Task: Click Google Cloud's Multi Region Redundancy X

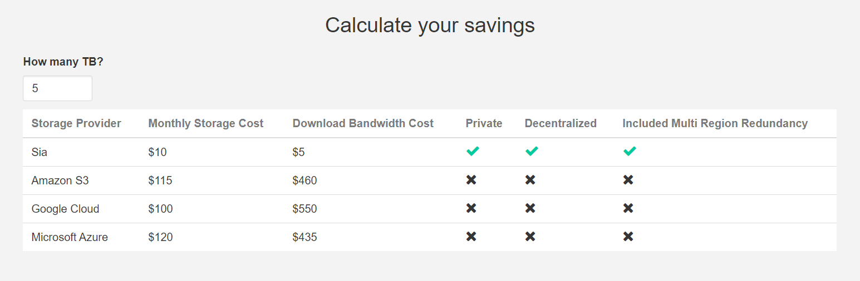Action: (628, 208)
